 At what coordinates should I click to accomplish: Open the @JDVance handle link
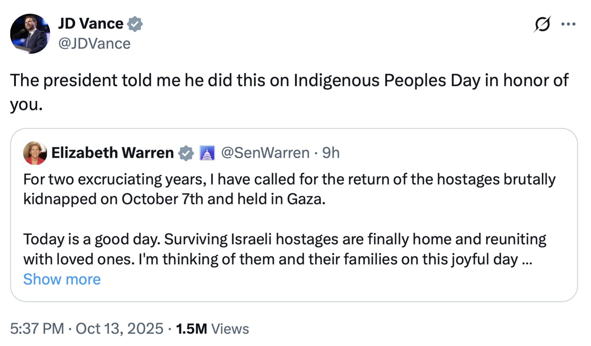(x=94, y=44)
